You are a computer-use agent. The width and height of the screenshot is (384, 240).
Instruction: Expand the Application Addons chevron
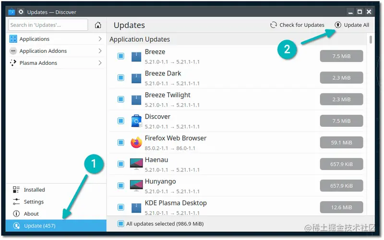point(100,51)
